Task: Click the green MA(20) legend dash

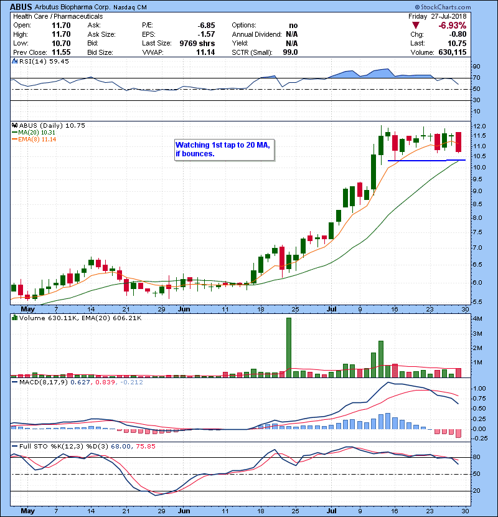Action: [x=14, y=132]
